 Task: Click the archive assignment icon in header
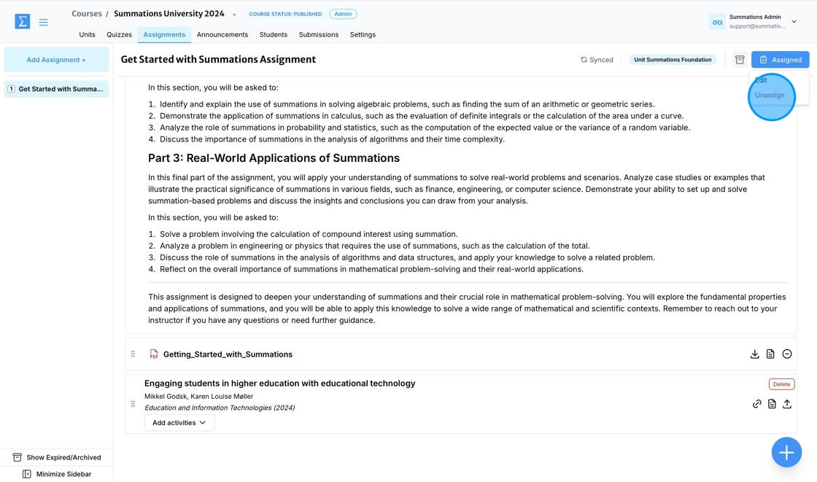click(x=740, y=59)
